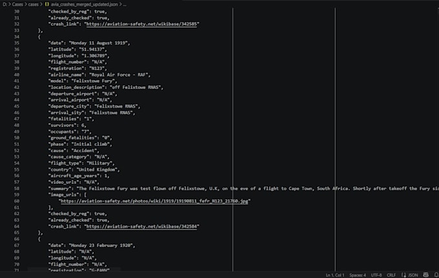Follow the wikibase/342585 crash link
The image size is (439, 278).
[141, 24]
